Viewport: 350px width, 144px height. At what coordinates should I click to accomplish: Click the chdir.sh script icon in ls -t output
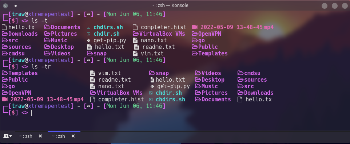tap(89, 34)
